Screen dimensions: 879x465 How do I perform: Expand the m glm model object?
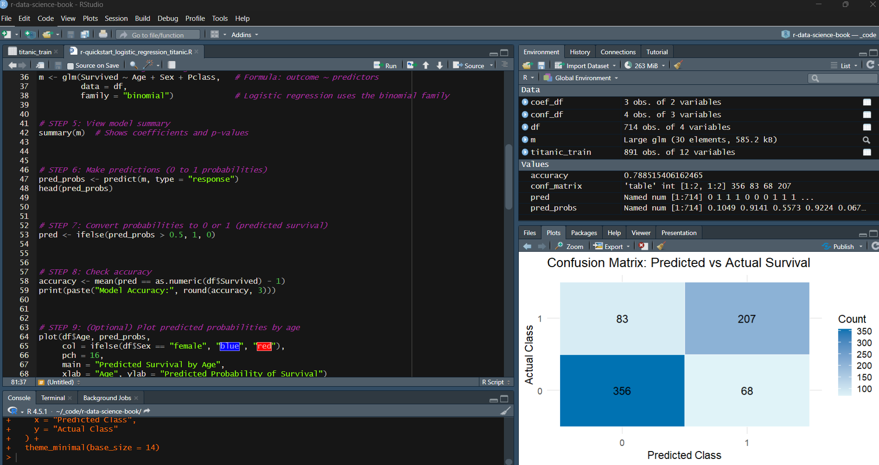point(525,140)
